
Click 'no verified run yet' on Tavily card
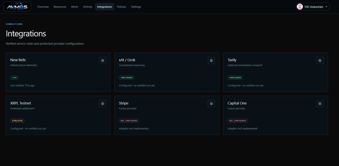click(252, 86)
